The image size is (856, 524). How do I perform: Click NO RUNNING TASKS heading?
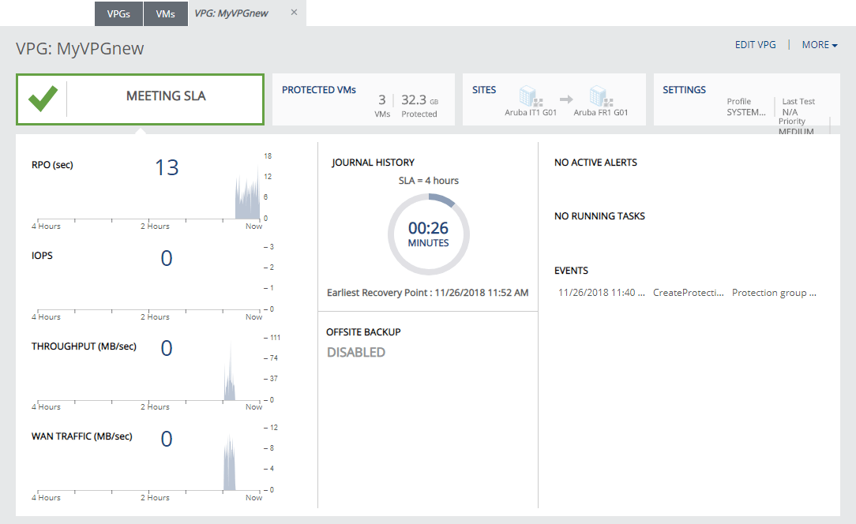point(599,216)
